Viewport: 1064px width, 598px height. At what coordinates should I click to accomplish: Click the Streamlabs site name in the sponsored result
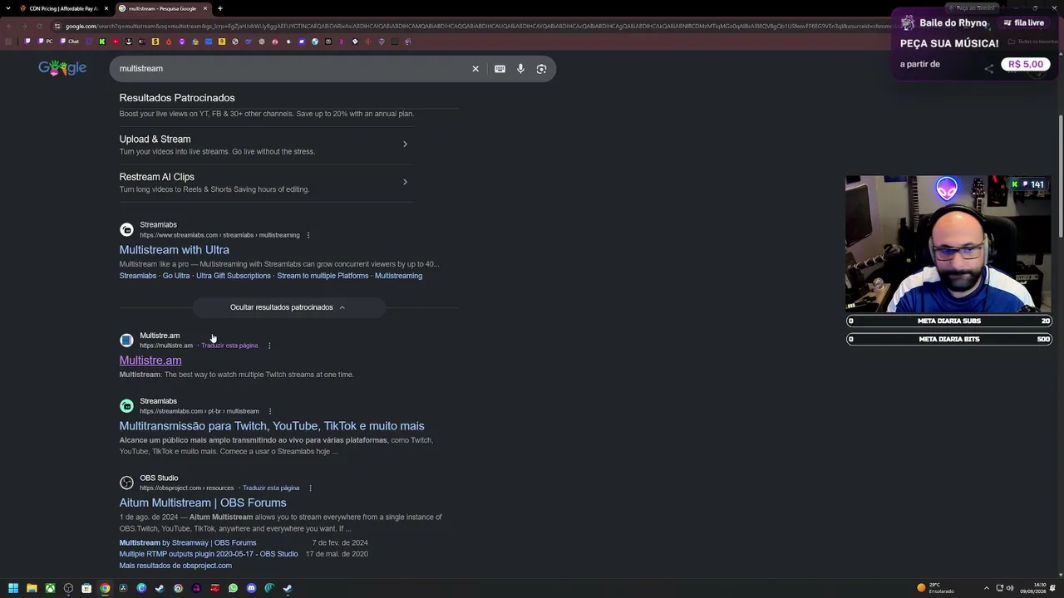pos(158,225)
